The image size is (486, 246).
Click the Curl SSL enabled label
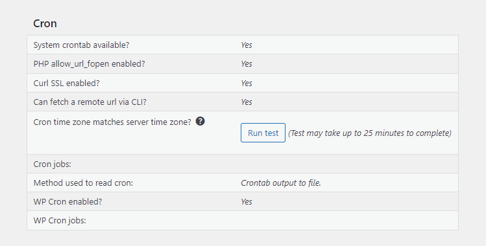66,83
